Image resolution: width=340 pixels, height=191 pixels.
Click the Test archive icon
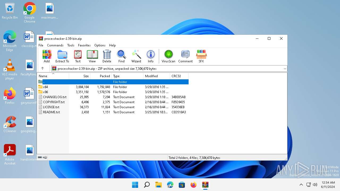(78, 56)
